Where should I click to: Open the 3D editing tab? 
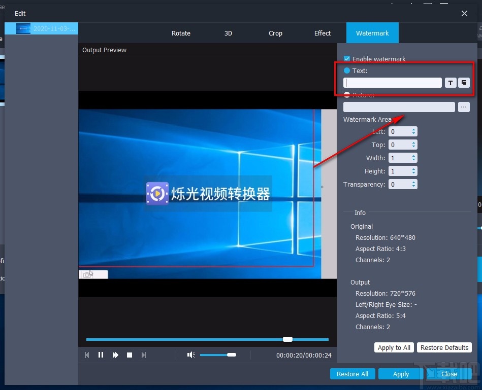228,33
